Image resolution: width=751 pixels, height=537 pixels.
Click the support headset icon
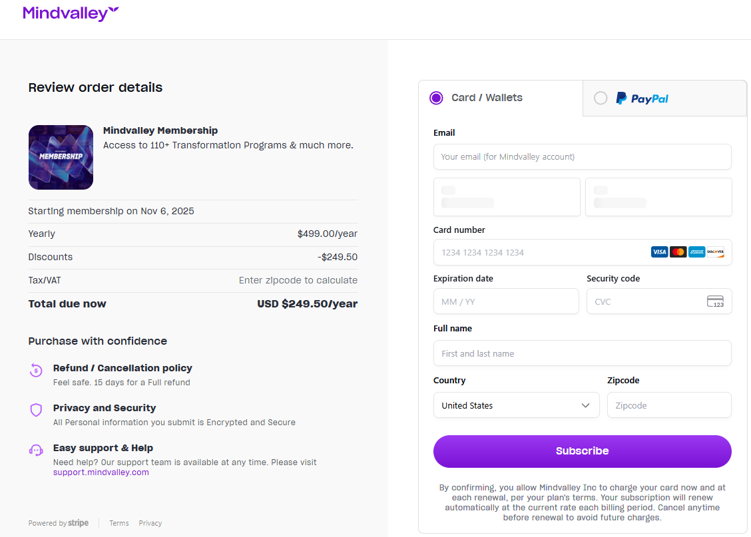pyautogui.click(x=36, y=450)
